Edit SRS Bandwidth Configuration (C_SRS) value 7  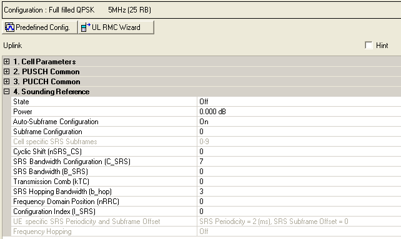tap(299, 162)
